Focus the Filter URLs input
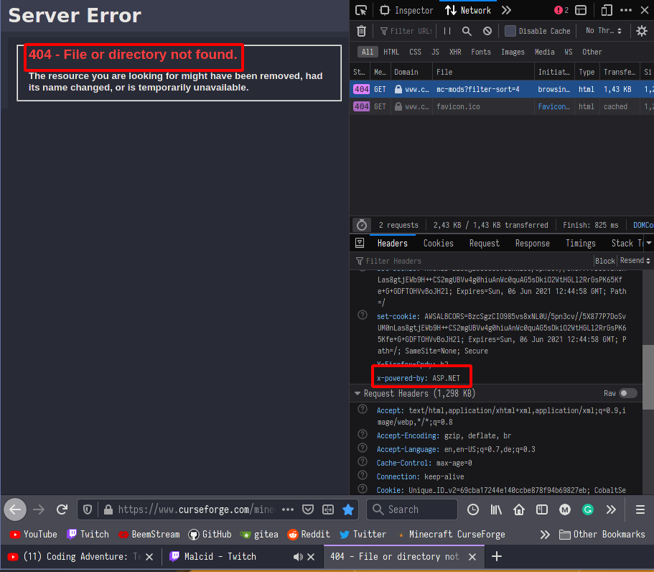 (x=406, y=31)
